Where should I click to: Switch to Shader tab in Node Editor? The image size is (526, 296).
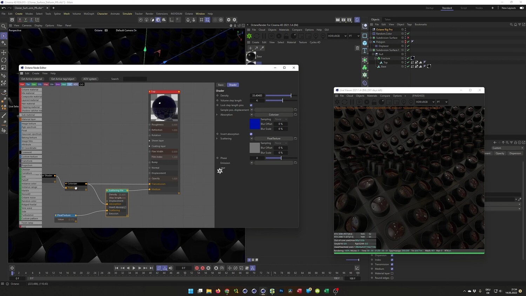pyautogui.click(x=233, y=85)
